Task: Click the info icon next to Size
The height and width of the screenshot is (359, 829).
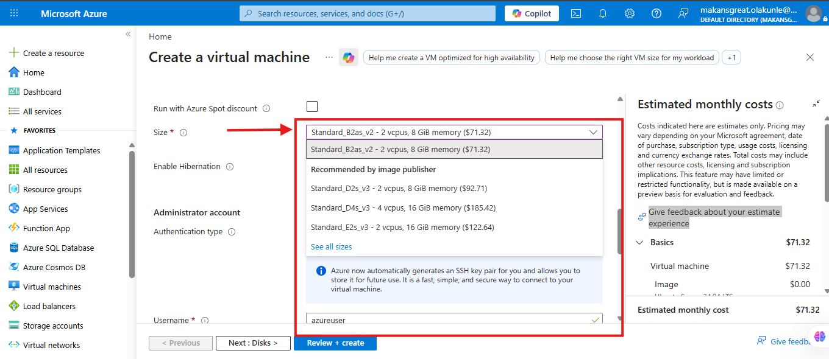Action: coord(183,133)
